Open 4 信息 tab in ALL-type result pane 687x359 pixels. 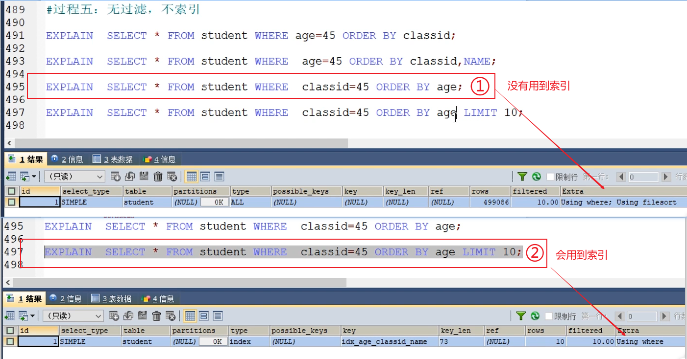pyautogui.click(x=159, y=159)
